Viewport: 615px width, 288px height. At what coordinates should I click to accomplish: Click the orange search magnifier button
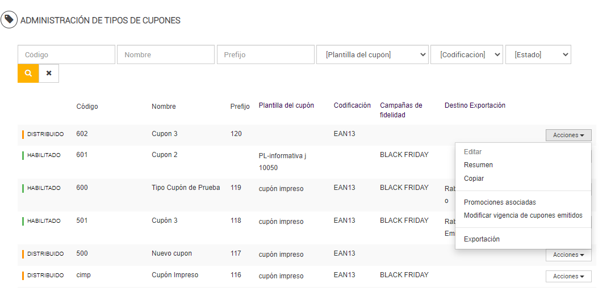click(28, 74)
